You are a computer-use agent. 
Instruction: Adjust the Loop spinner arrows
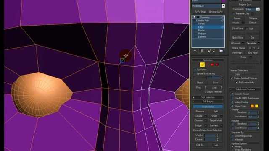pyautogui.click(x=222, y=87)
